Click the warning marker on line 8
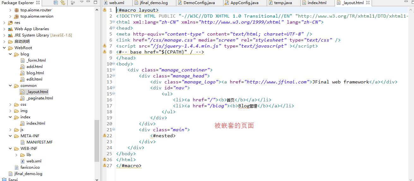Screen dimensions: 414x181 coord(105,52)
